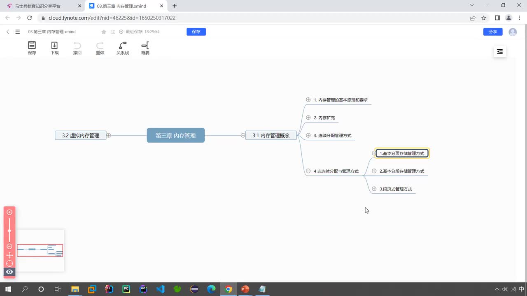527x296 pixels.
Task: Select the 关系线 relationship line tool
Action: [122, 48]
